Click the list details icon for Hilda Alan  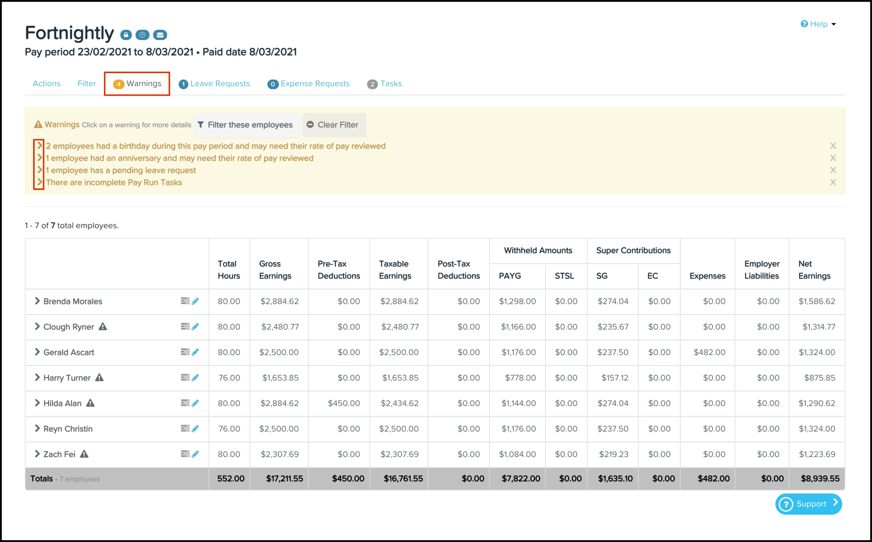(x=185, y=403)
